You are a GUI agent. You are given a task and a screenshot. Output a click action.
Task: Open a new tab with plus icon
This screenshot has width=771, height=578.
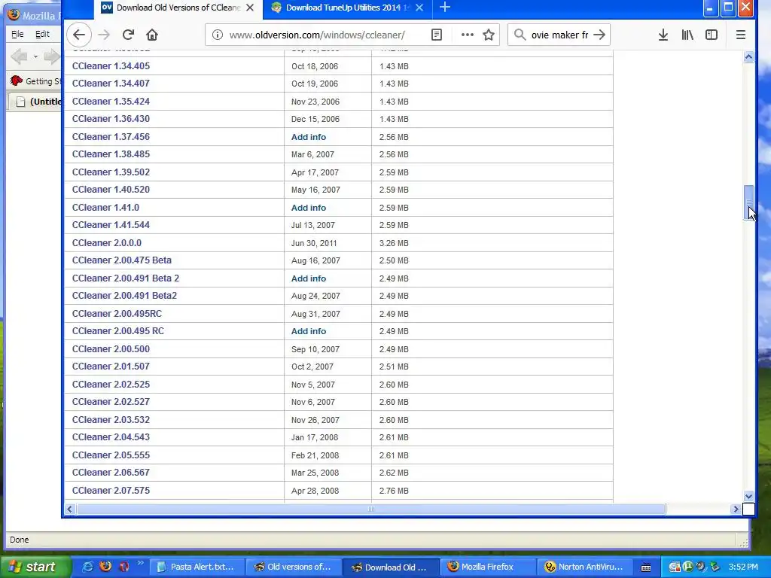[x=444, y=8]
